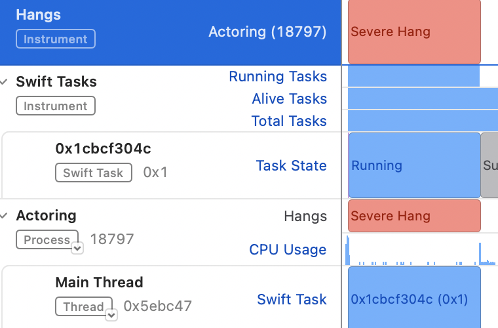Select the 0x1cbcf304c task row

coord(172,165)
